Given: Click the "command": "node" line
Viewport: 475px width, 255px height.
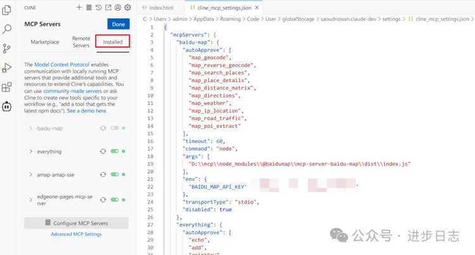Looking at the screenshot, I should click(x=210, y=149).
